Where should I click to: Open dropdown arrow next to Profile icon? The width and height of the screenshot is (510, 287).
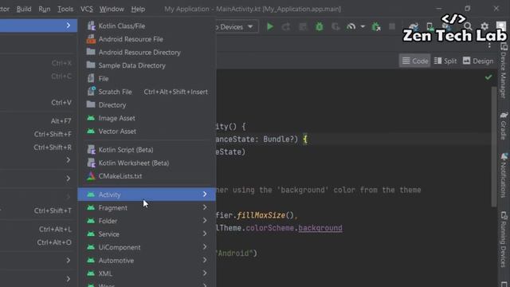[x=363, y=26]
